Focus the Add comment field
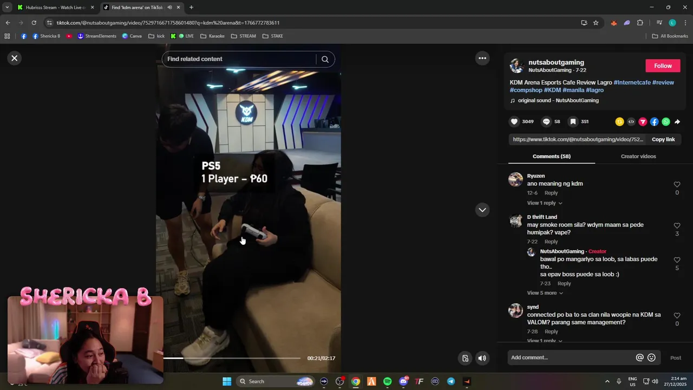 coord(571,357)
